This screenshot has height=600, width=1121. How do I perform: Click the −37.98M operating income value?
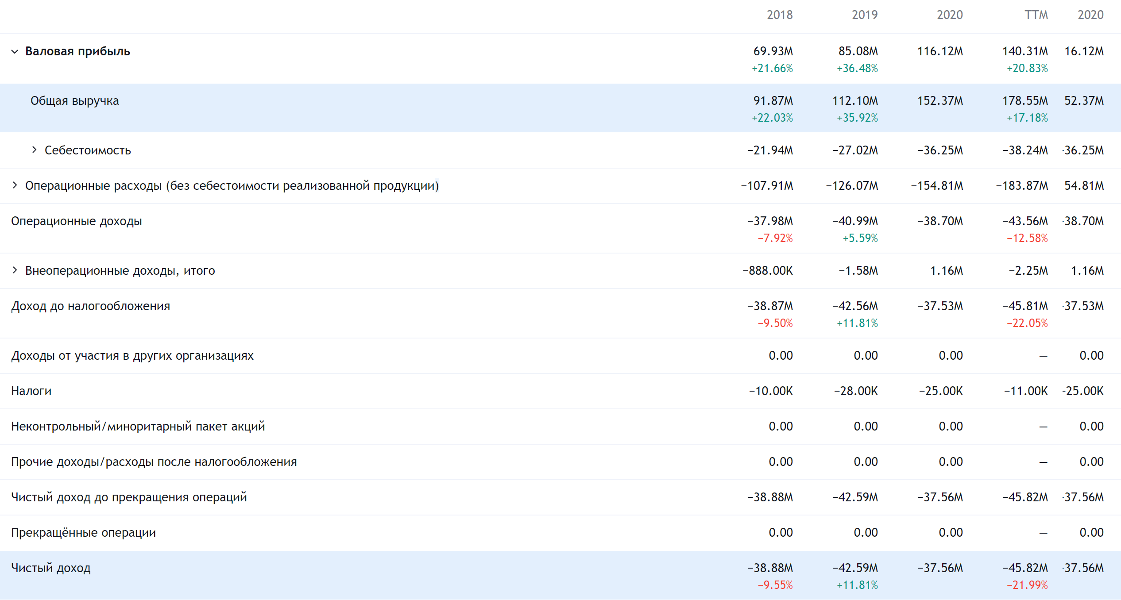(770, 221)
